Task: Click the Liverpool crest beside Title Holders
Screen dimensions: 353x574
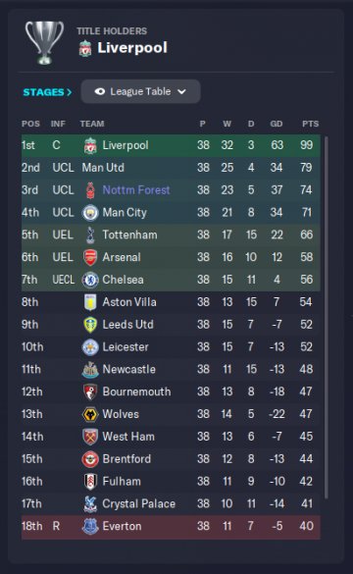Action: 85,48
